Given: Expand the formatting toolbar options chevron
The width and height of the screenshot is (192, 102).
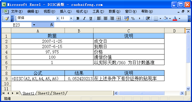Looking at the screenshot, I should coord(189,18).
